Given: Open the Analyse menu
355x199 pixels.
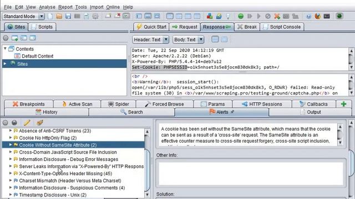Looking at the screenshot, I should [47, 7].
